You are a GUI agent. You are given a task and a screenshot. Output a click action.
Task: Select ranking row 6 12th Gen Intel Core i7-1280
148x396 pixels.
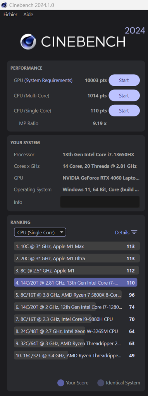click(77, 307)
